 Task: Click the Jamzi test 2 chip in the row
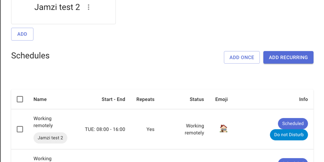(50, 138)
